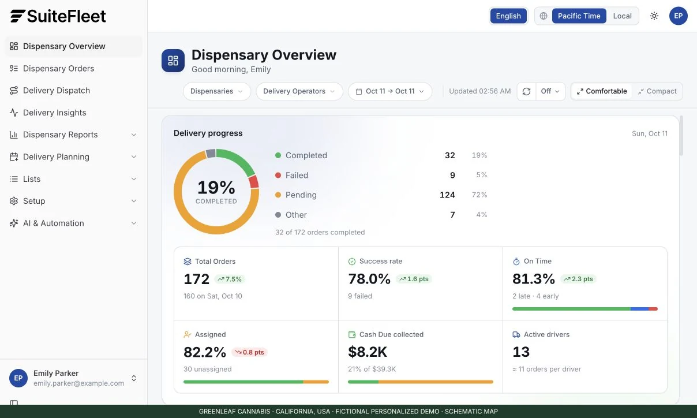The image size is (697, 418).
Task: Click the sidebar collapse panel icon
Action: click(x=14, y=403)
